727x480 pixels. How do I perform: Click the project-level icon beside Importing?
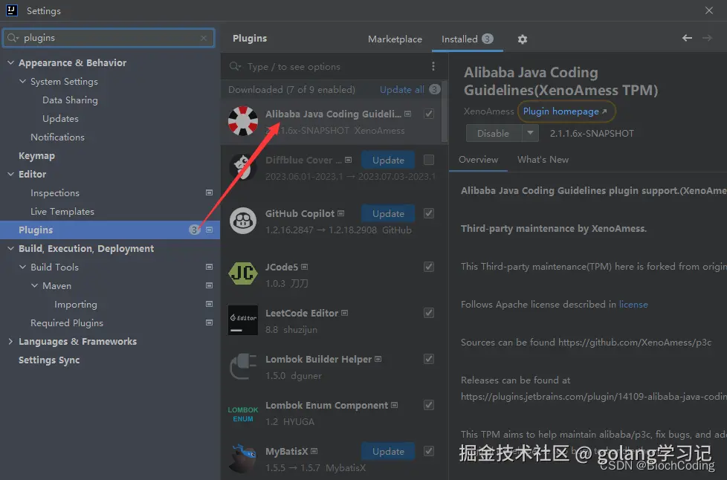(x=209, y=304)
